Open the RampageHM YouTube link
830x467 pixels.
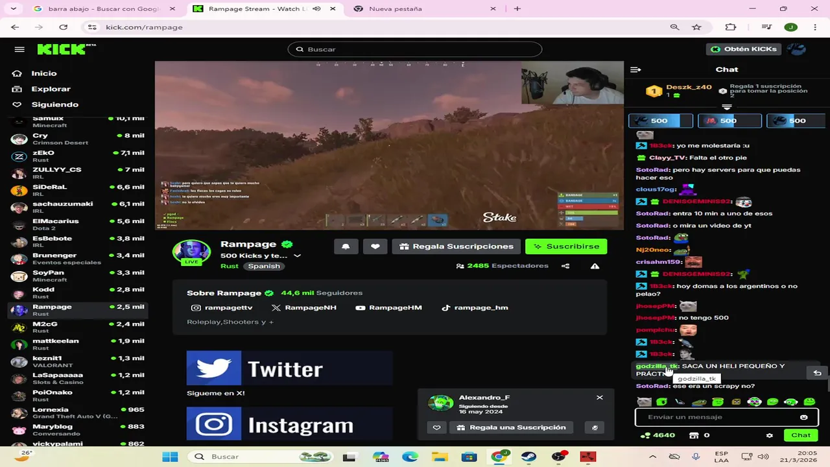pyautogui.click(x=389, y=307)
